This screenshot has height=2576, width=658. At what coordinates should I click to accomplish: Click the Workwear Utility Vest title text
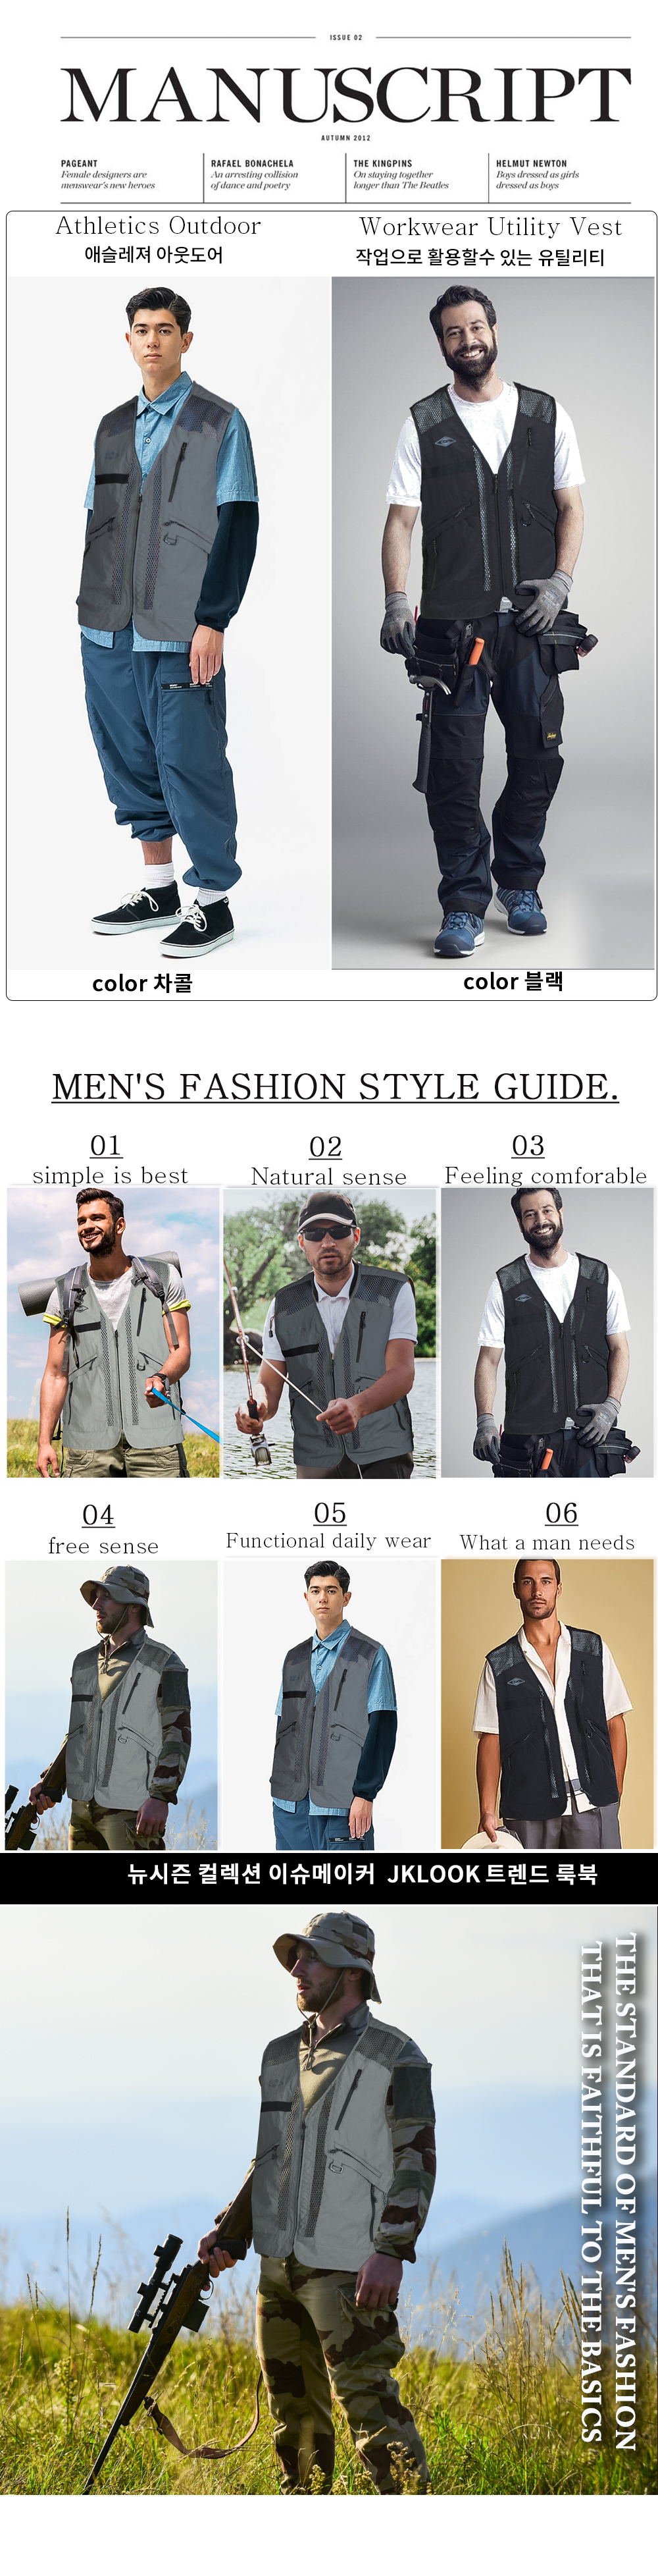coord(490,227)
